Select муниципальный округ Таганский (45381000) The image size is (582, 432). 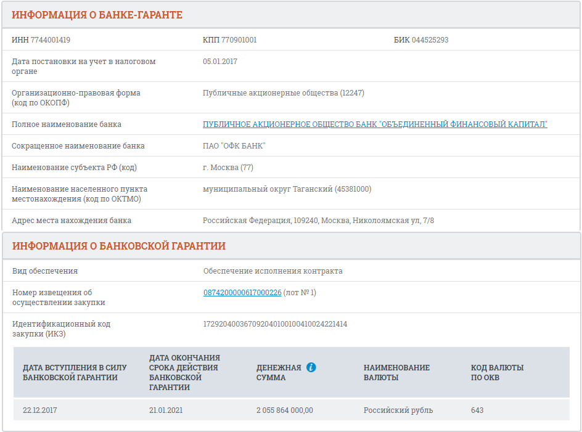click(x=287, y=189)
